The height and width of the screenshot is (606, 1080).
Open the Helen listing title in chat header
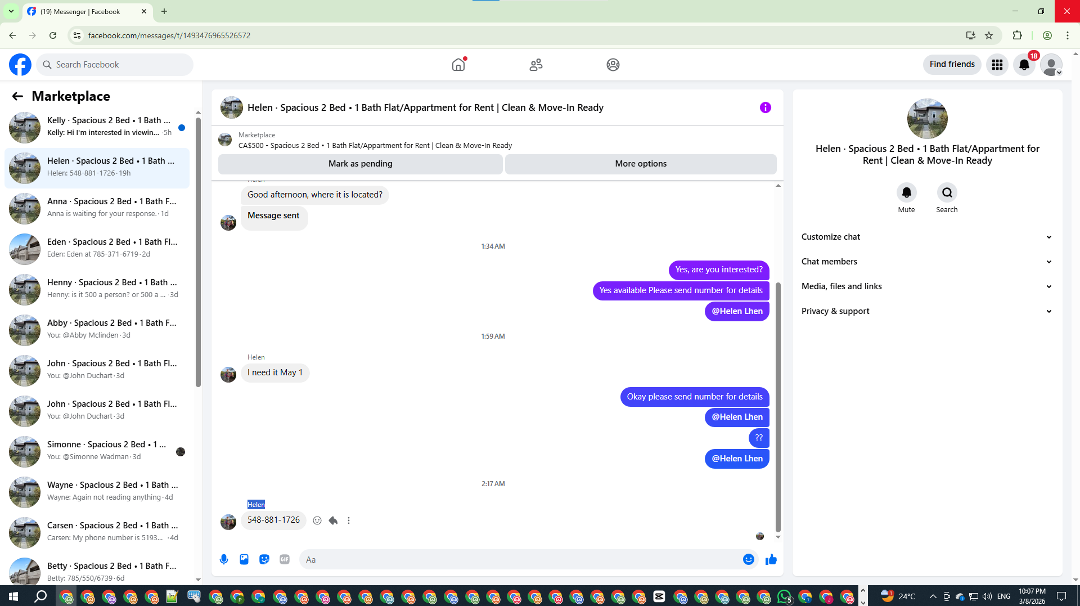click(425, 107)
